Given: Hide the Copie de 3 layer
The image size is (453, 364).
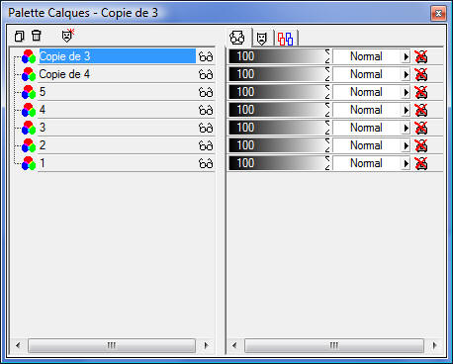Looking at the screenshot, I should click(x=206, y=57).
